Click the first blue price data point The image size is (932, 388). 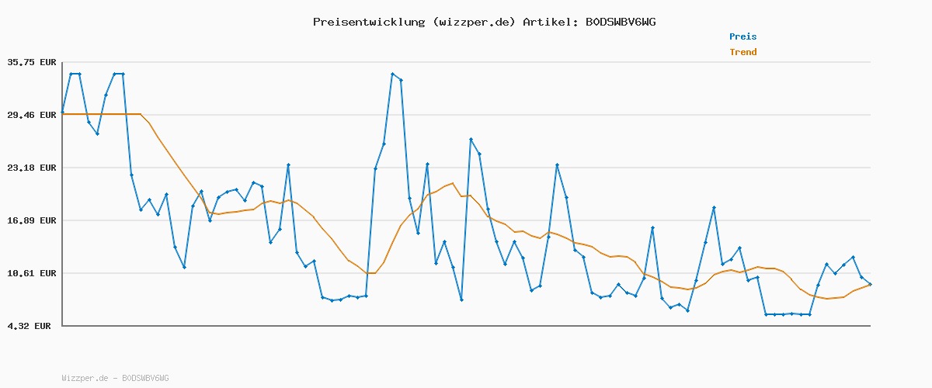point(63,113)
